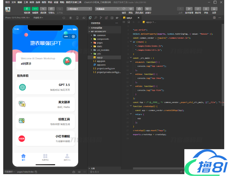
Task: Toggle the 模拟器 simulator panel button
Action: pyautogui.click(x=27, y=9)
